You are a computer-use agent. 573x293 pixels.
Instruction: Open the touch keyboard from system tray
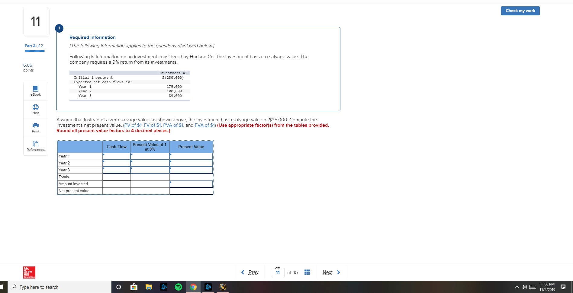coord(532,287)
